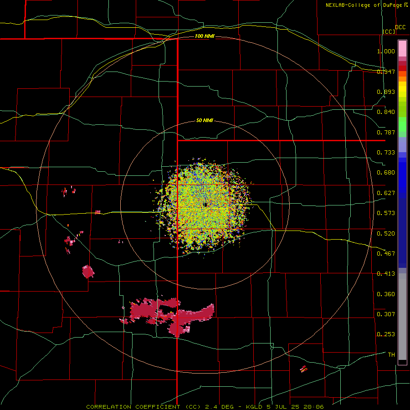The width and height of the screenshot is (410, 410).
Task: Select the 0.520 scale value
Action: click(386, 233)
